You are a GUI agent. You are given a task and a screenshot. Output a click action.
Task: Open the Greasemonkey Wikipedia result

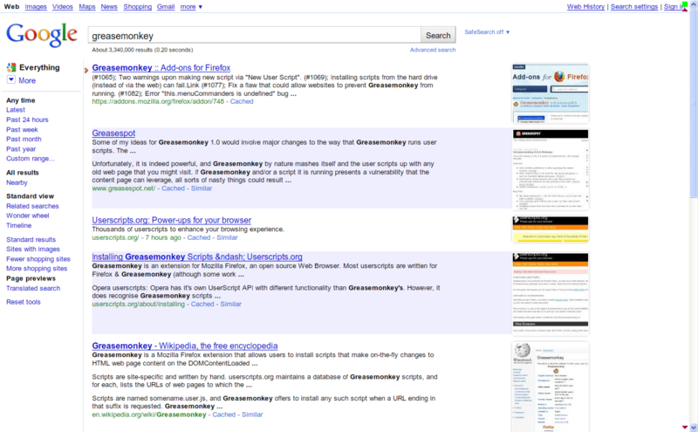coord(185,346)
